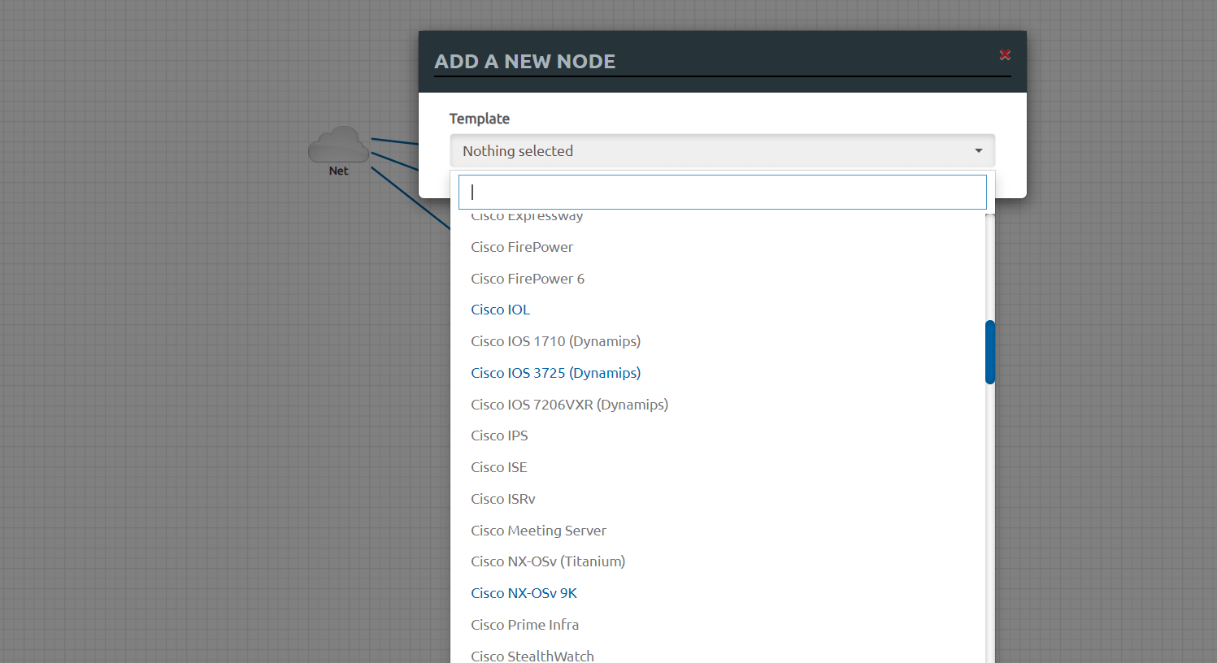Screen dimensions: 1217x663
Task: Close the Add a New Node dialog
Action: click(x=1005, y=54)
